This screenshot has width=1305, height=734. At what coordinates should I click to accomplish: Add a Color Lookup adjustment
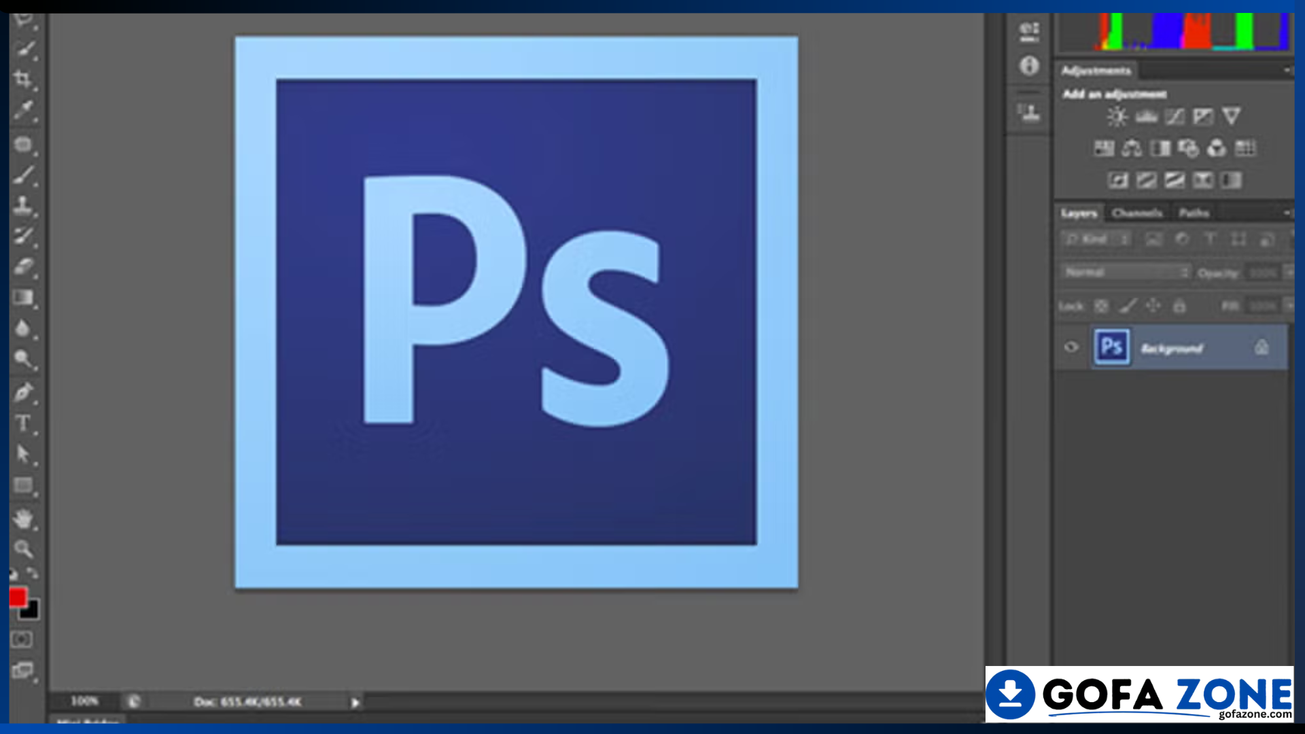tap(1245, 148)
